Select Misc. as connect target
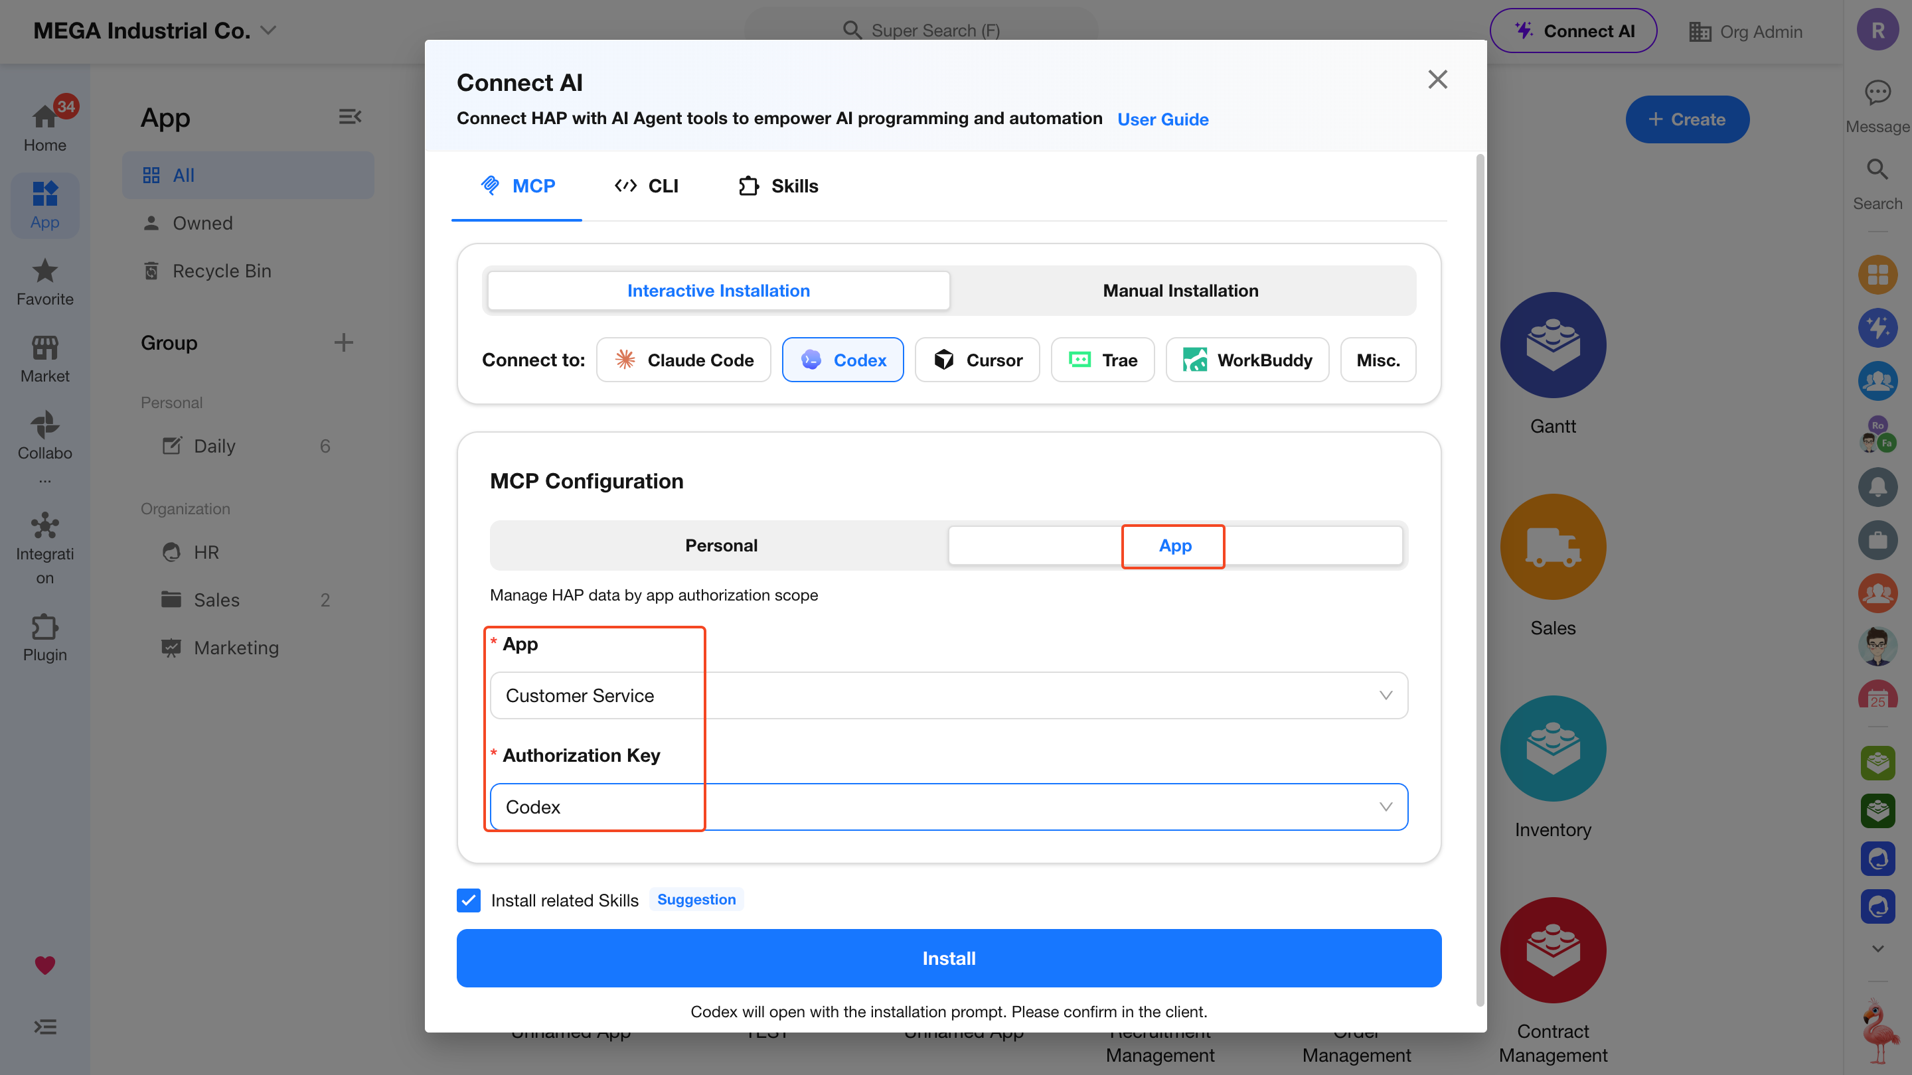 click(x=1378, y=360)
